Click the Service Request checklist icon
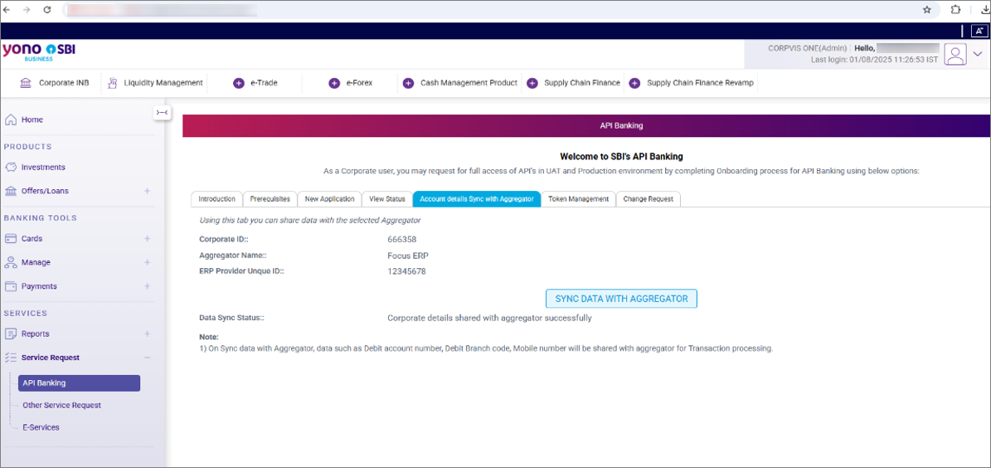 click(10, 358)
